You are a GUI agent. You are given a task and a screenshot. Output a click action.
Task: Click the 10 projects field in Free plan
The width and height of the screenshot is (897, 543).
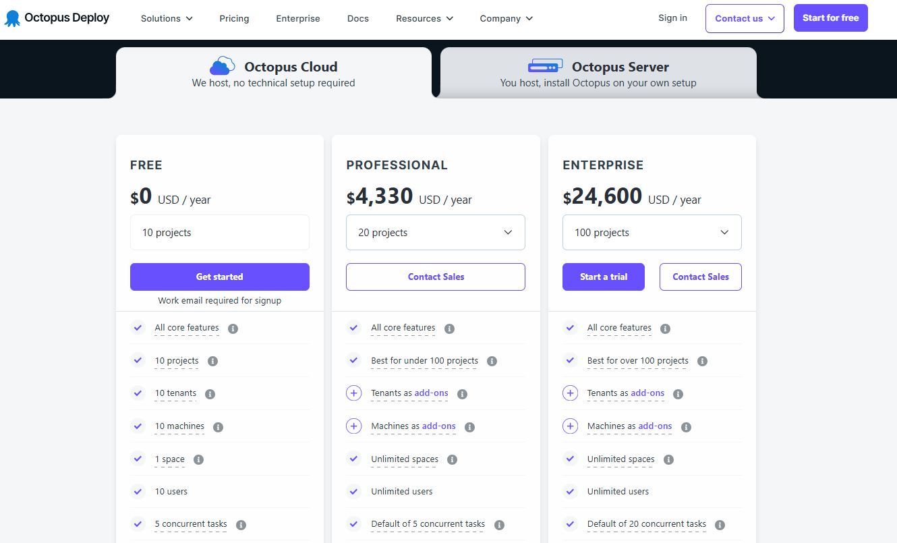(219, 232)
